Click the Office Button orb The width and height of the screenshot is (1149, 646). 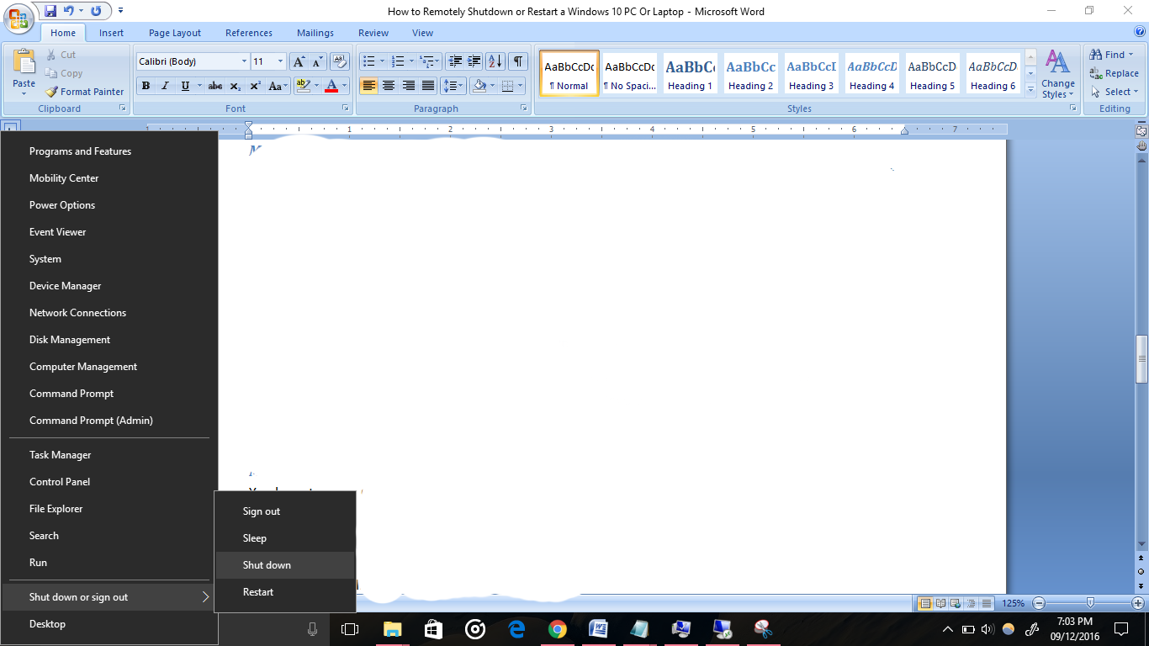coord(18,17)
